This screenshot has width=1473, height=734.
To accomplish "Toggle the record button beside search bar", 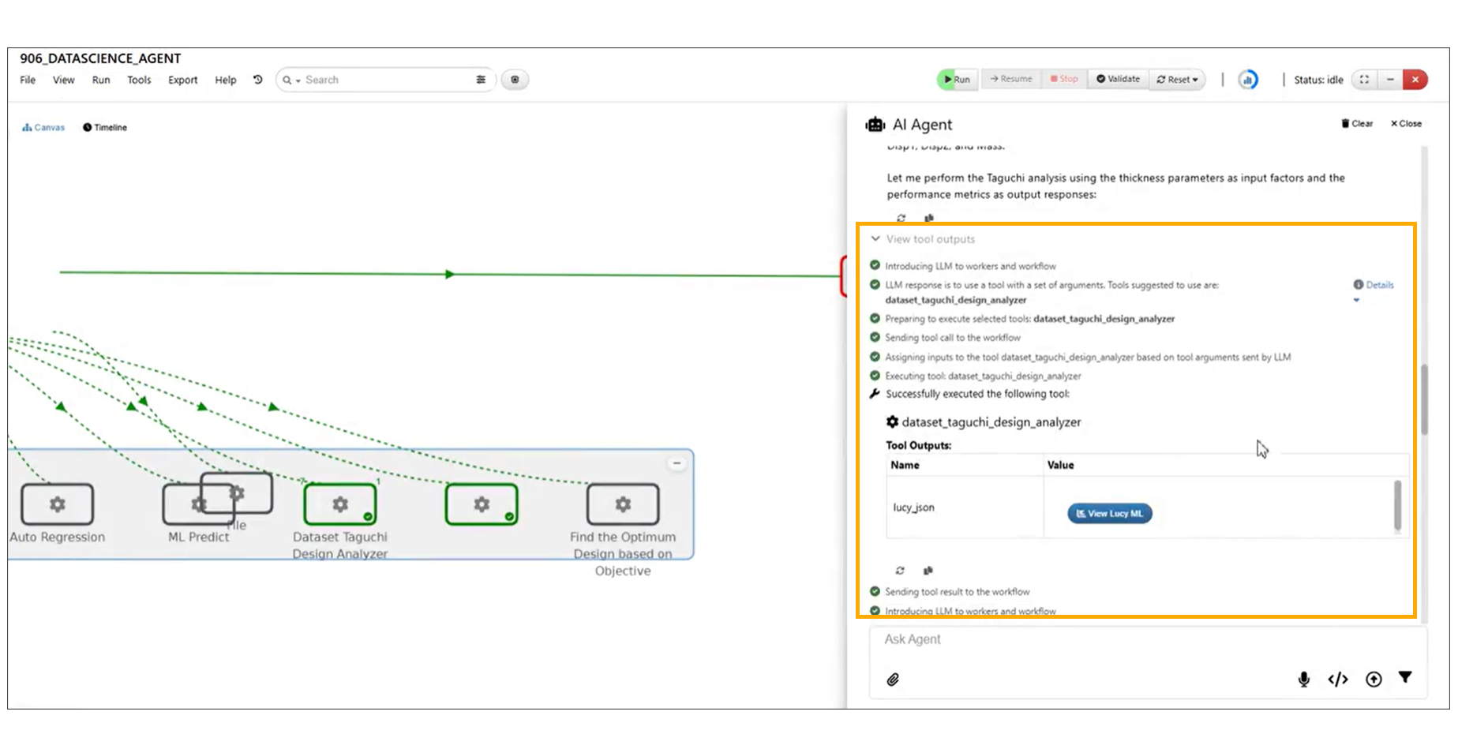I will (515, 80).
